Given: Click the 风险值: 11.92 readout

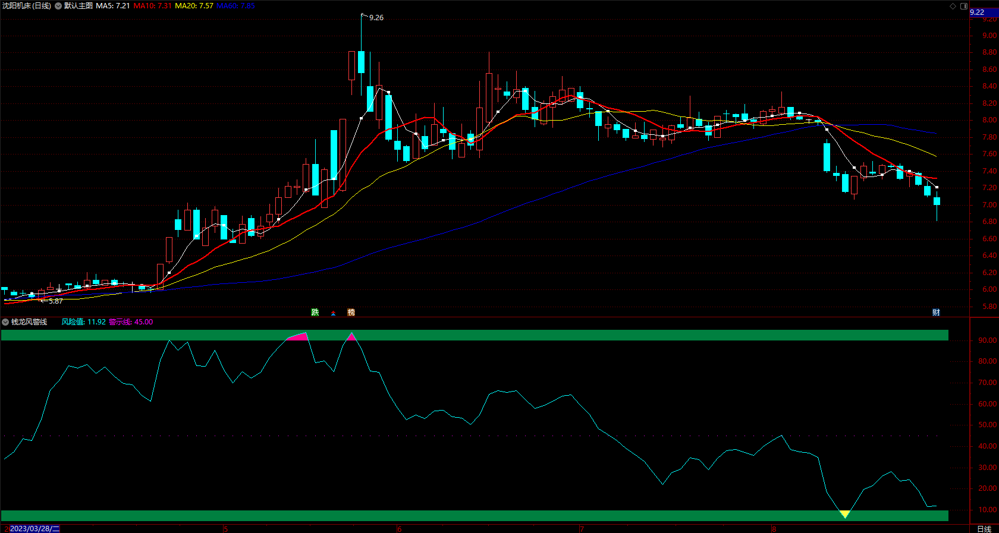Looking at the screenshot, I should 84,322.
